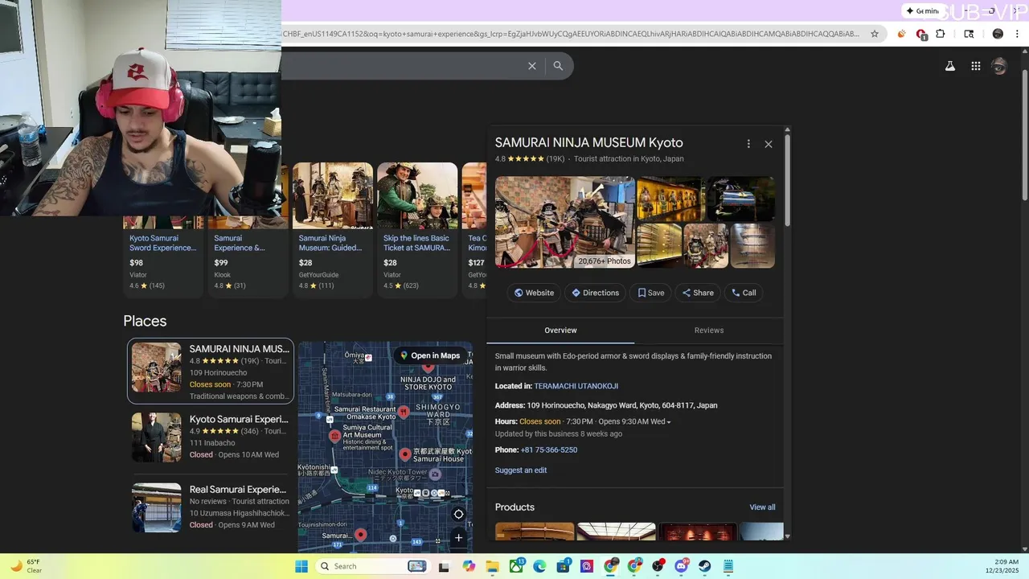
Task: Close the SAMURAI NINJA MUSEUM panel
Action: click(769, 144)
